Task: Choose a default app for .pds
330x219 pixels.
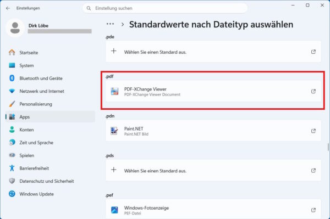Action: tap(213, 170)
